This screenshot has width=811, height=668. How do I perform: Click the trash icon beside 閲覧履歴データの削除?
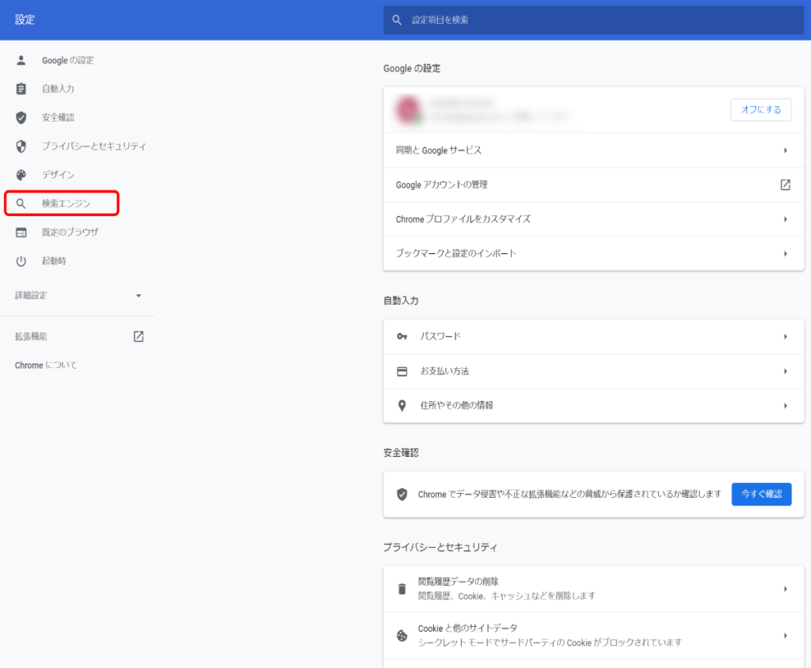[x=402, y=589]
